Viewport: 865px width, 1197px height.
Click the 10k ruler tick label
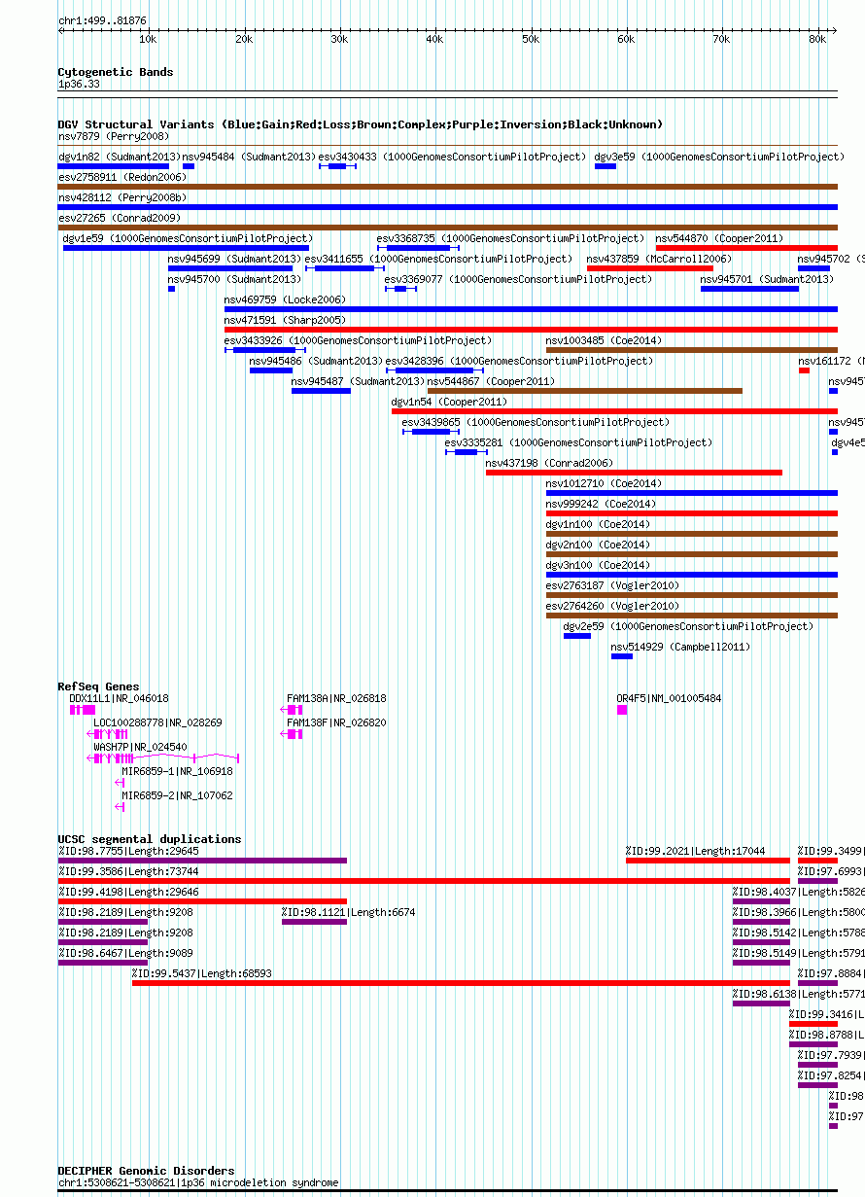(148, 39)
